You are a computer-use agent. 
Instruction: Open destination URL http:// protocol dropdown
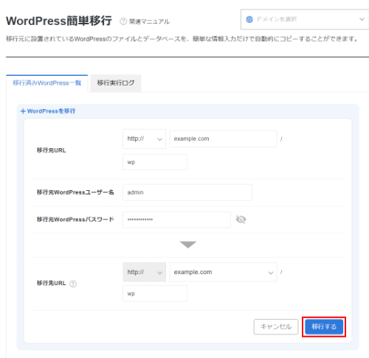[144, 272]
